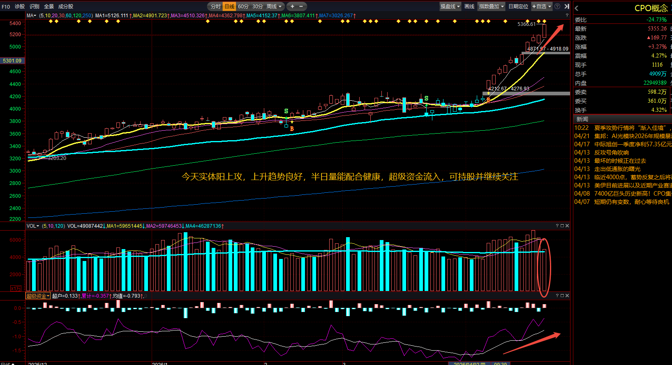Collapse side panel with the skip-to-end arrow icon
Screen dimensions: 672x365
click(x=567, y=6)
